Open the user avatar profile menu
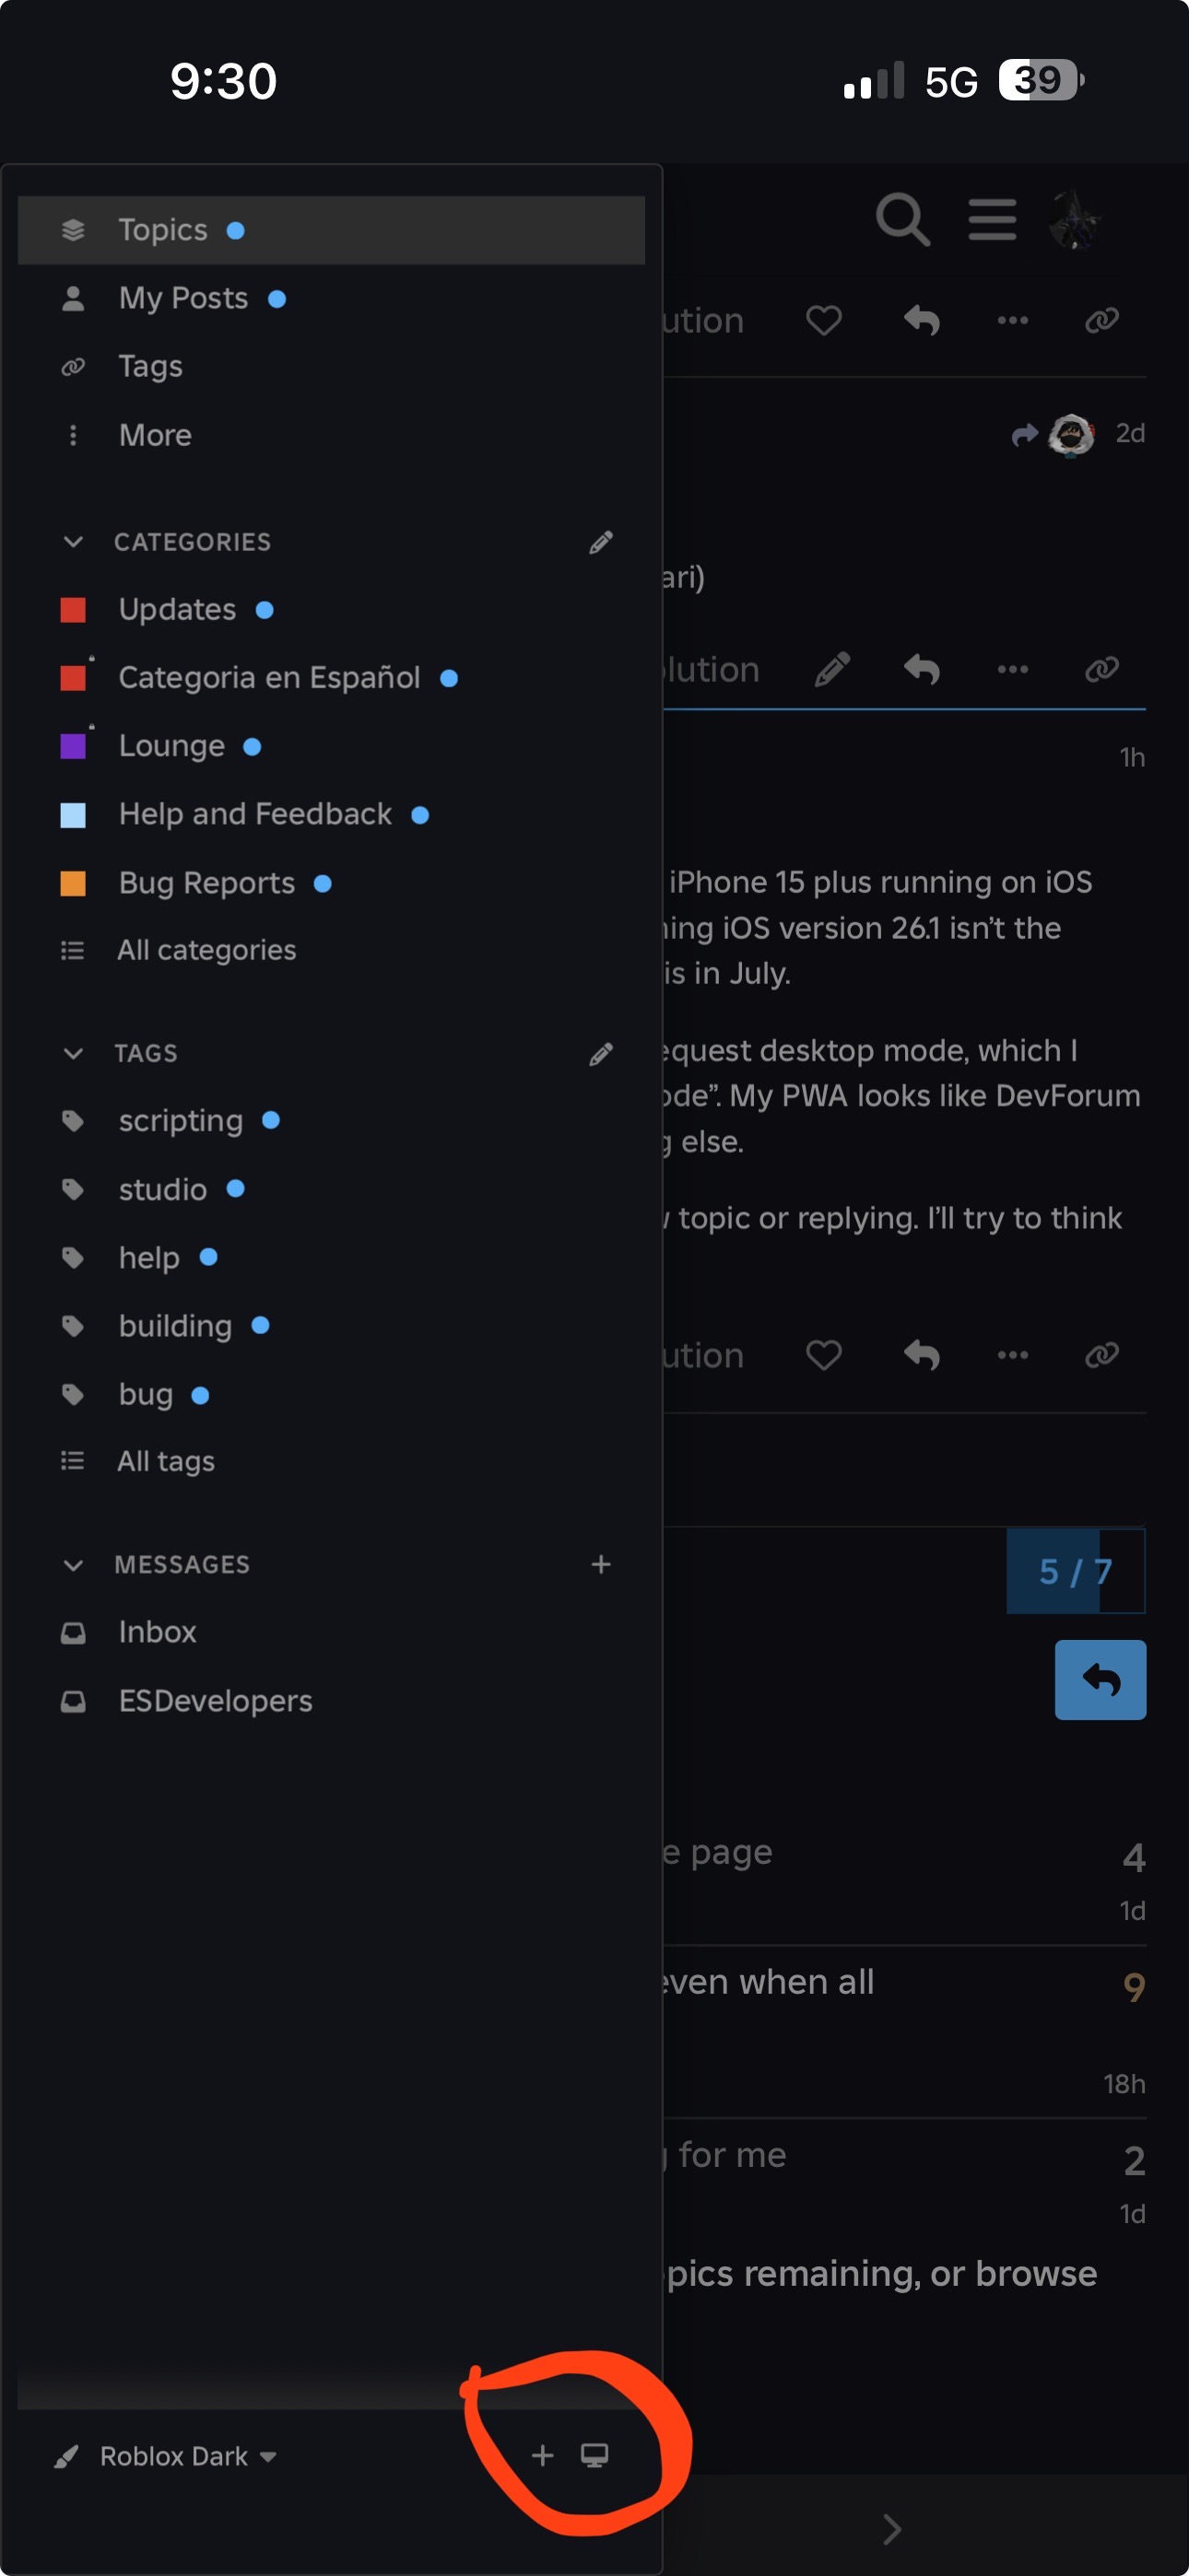The height and width of the screenshot is (2576, 1189). 1076,219
